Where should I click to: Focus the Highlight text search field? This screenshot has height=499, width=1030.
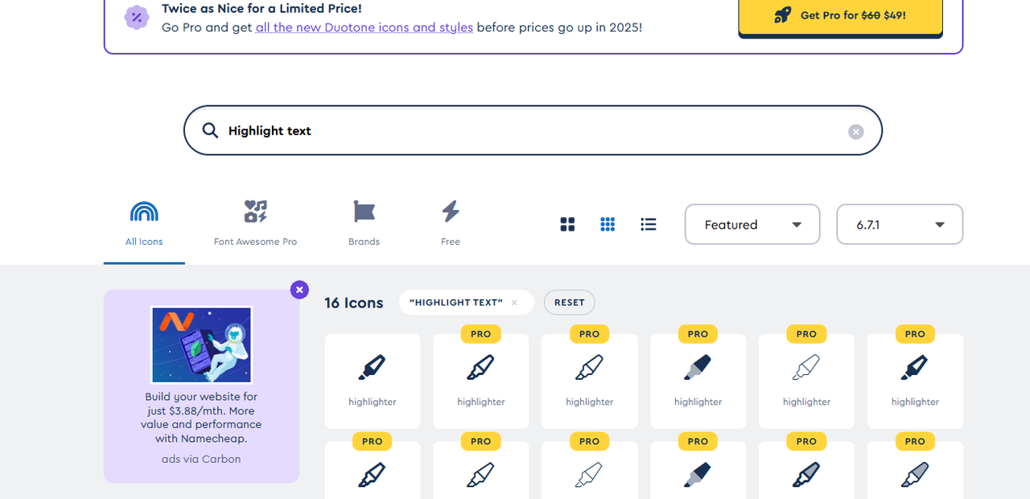[531, 130]
